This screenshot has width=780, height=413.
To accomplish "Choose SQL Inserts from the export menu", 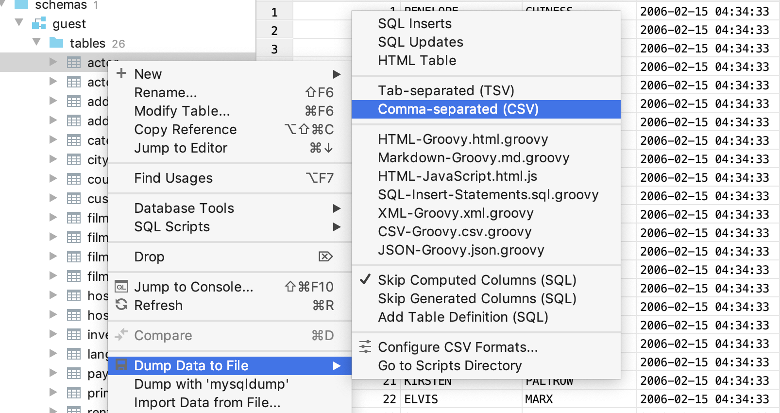I will 414,23.
